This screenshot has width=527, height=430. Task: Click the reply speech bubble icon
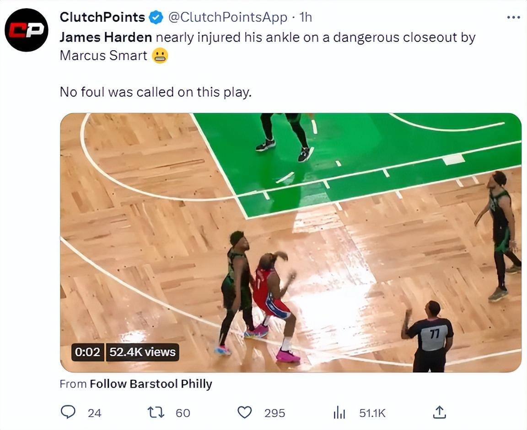pyautogui.click(x=68, y=412)
